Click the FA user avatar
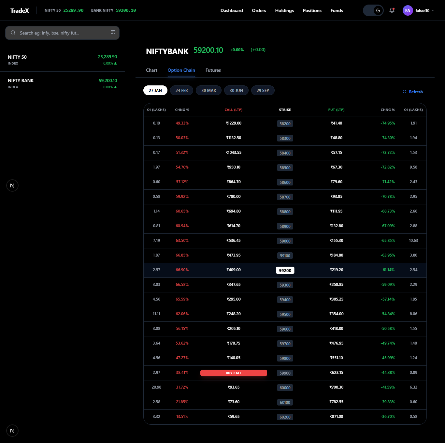This screenshot has width=445, height=443. coord(408,10)
